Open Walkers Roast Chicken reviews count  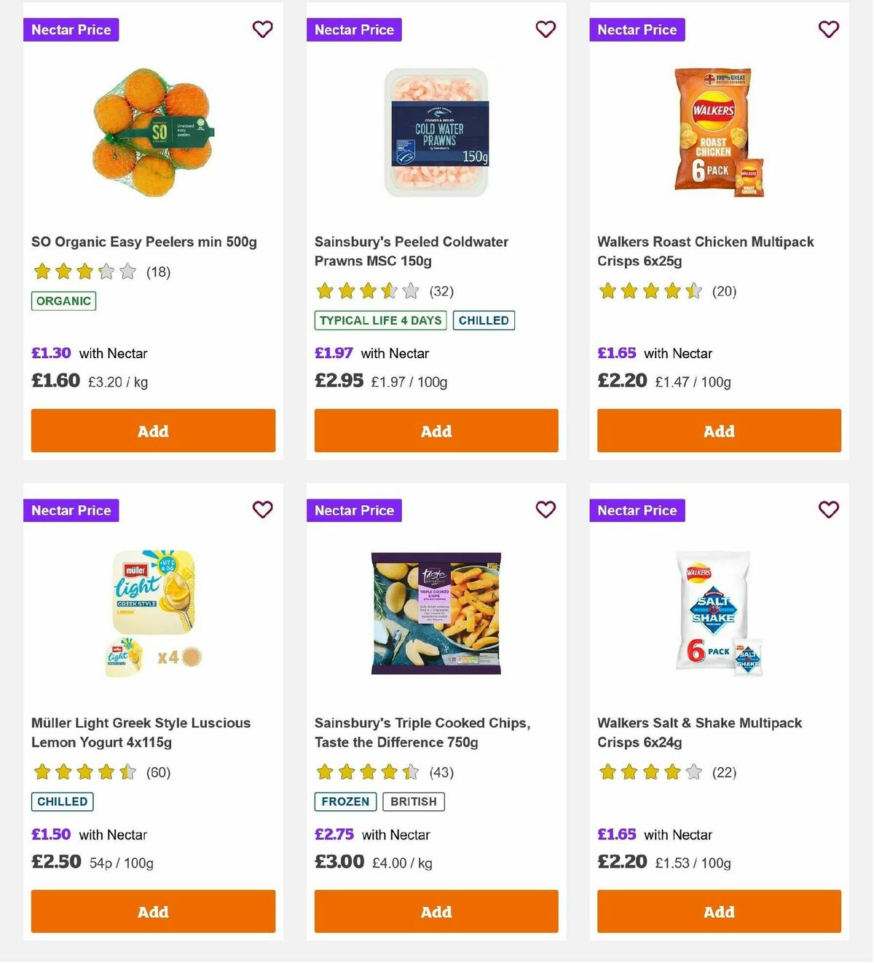click(x=724, y=291)
